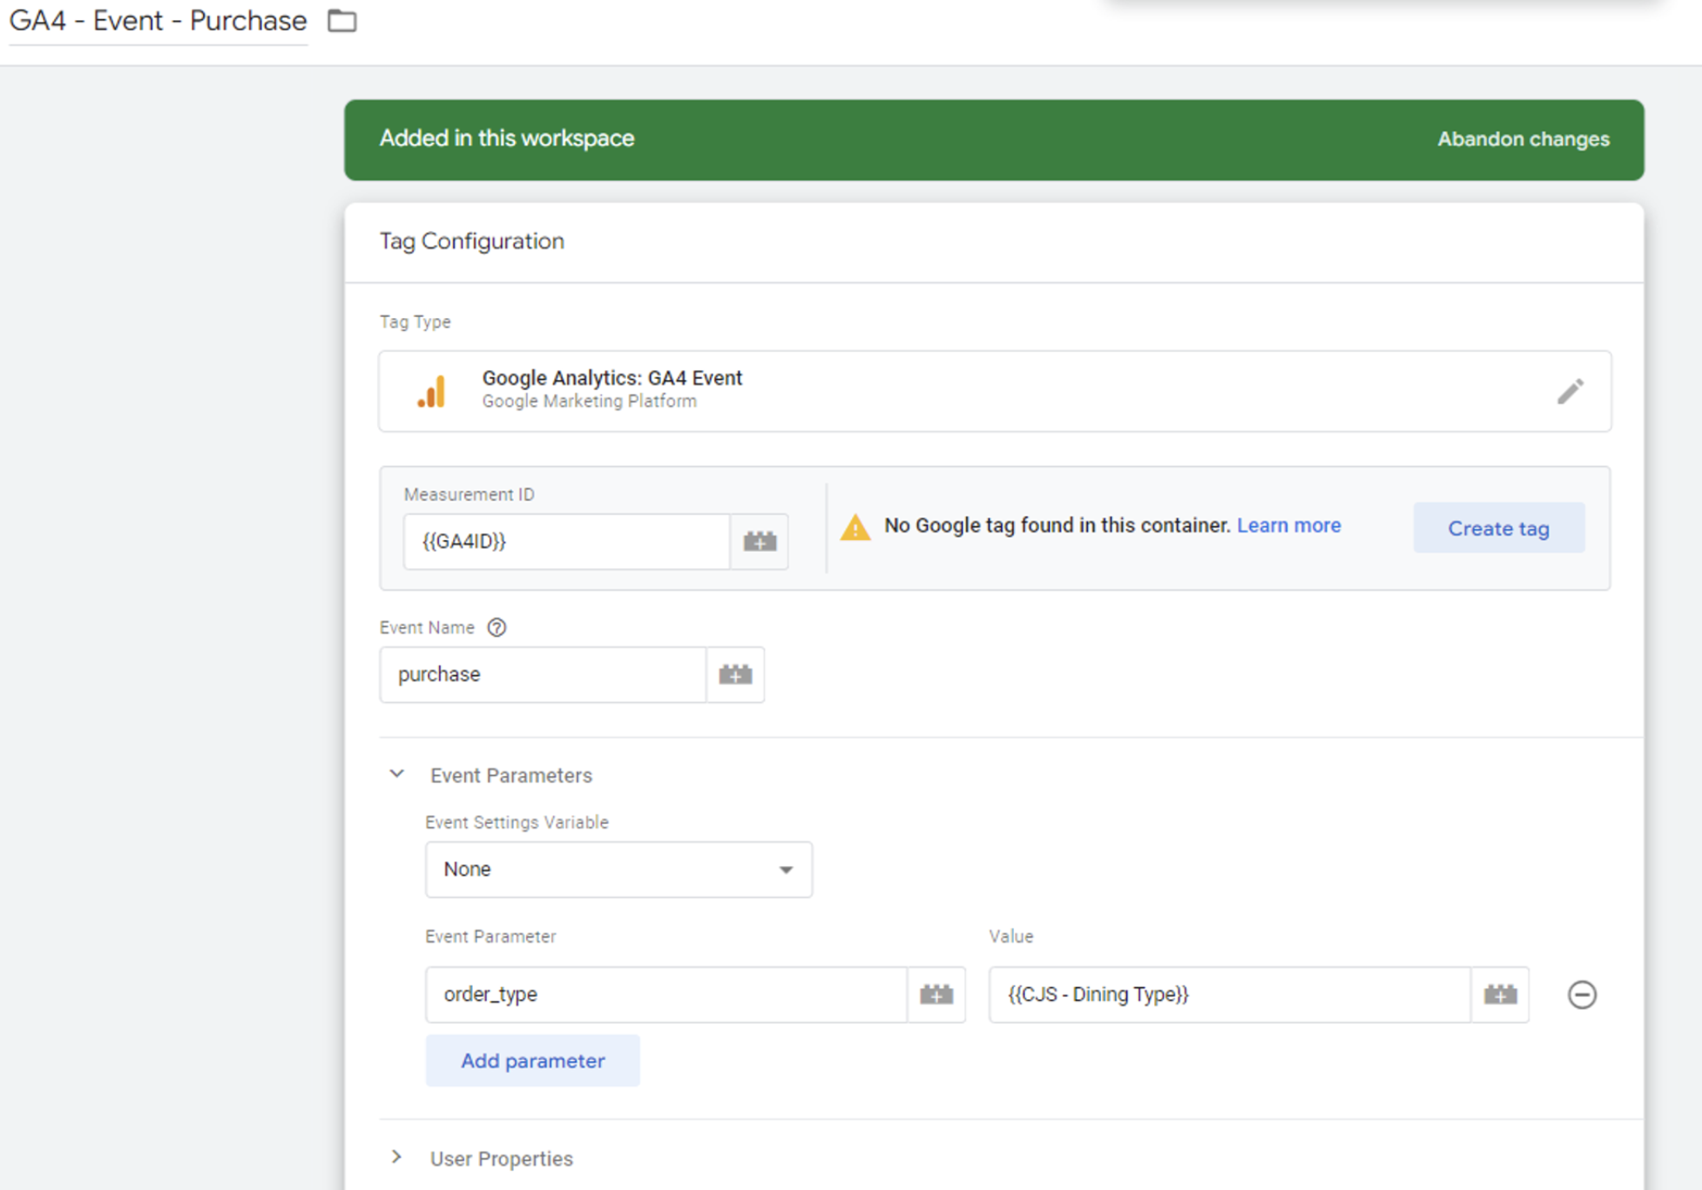Viewport: 1702px width, 1190px height.
Task: Focus the Measurement ID input field
Action: pyautogui.click(x=566, y=542)
